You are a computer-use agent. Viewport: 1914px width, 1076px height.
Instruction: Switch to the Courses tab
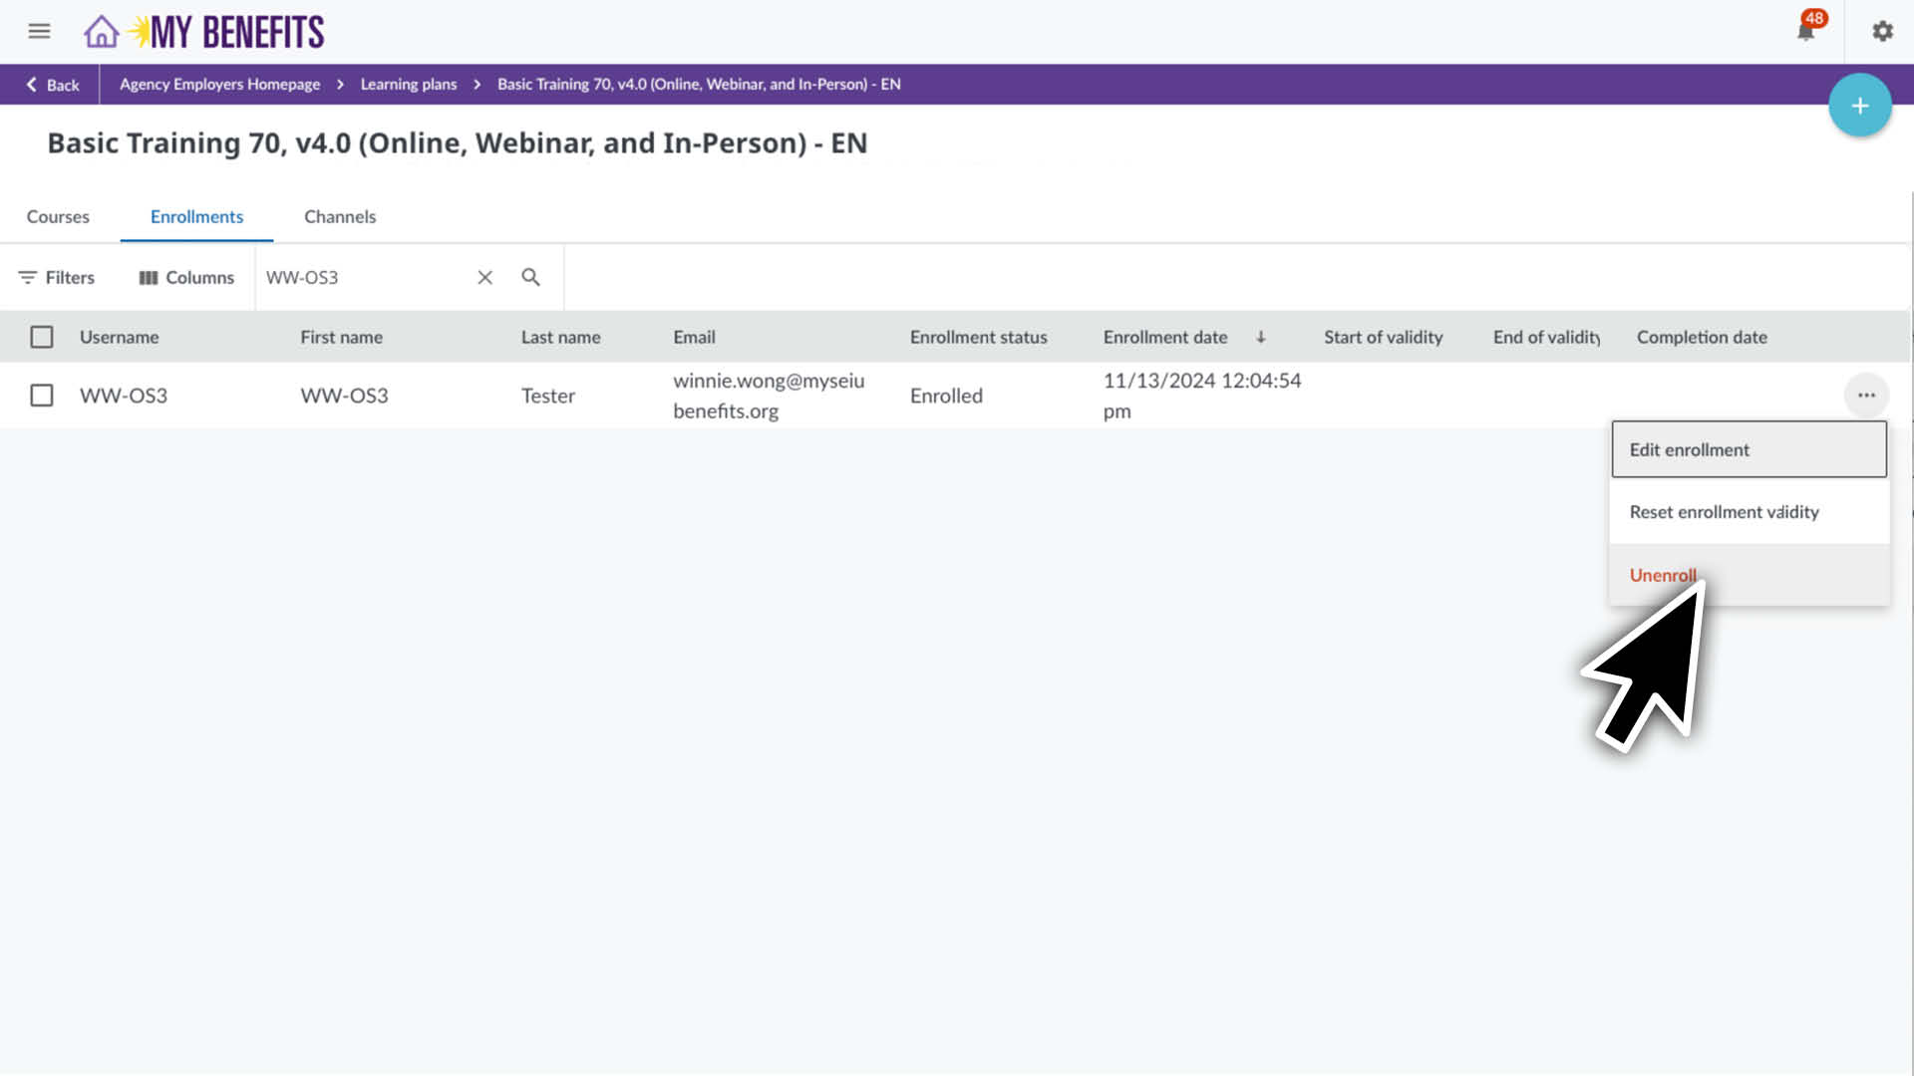[58, 217]
